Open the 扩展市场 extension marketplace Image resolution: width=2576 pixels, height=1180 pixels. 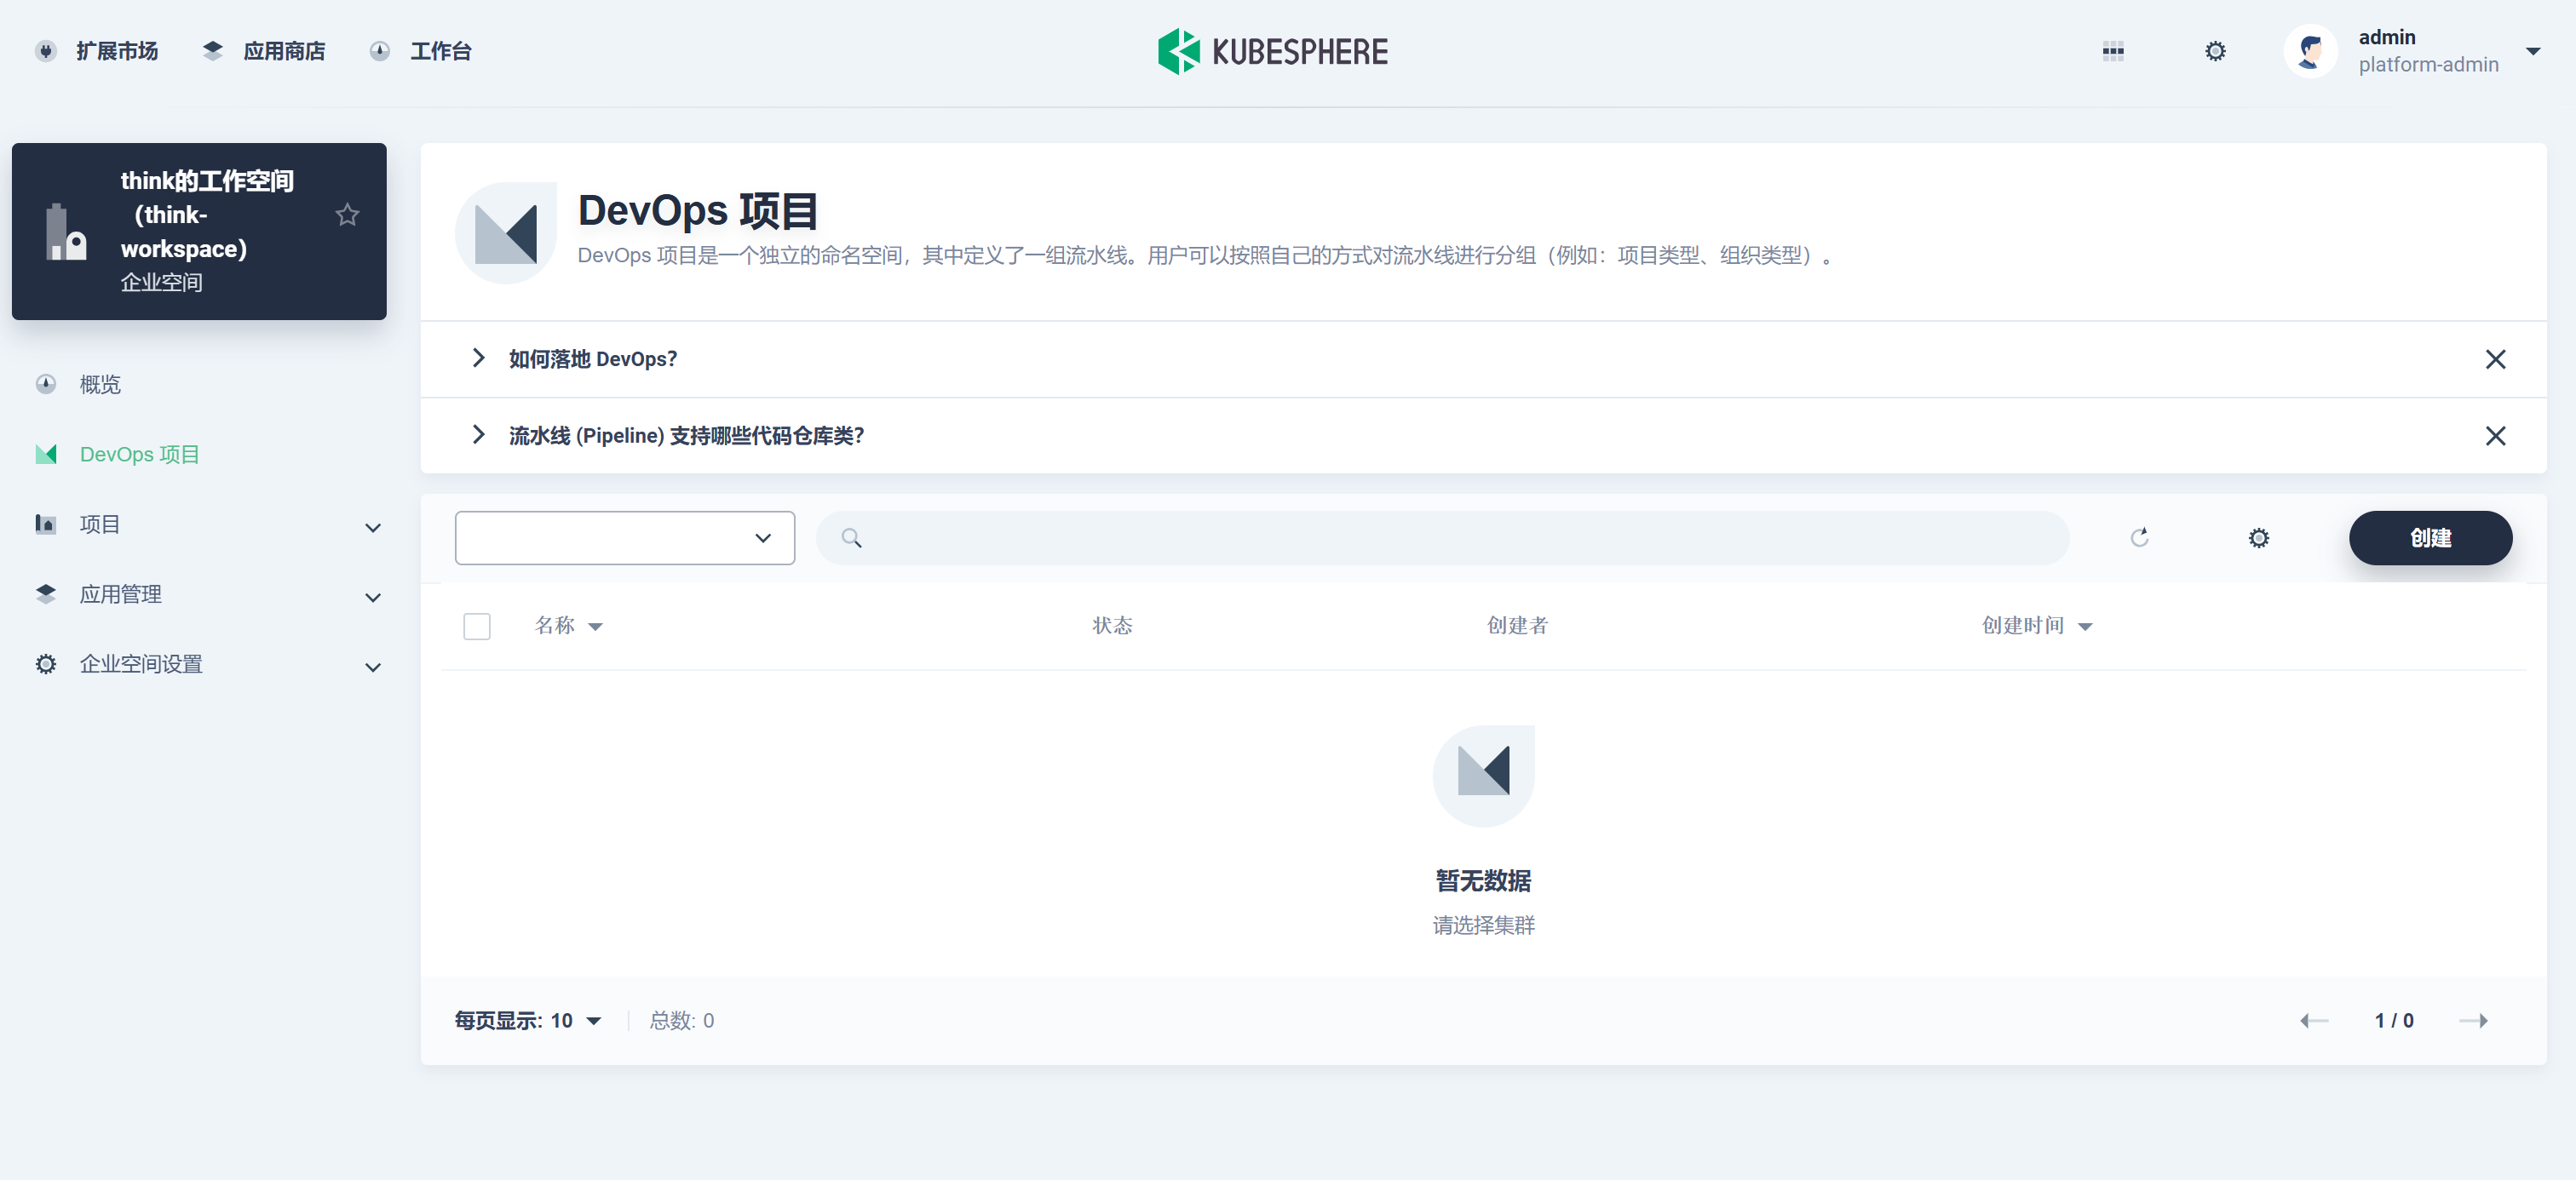pos(97,51)
